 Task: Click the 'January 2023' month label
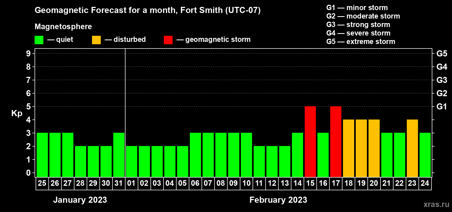point(80,200)
